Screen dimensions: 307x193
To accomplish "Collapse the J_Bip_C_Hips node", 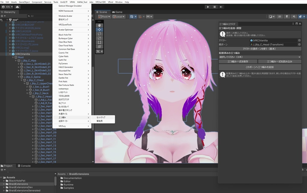I will pos(16,60).
